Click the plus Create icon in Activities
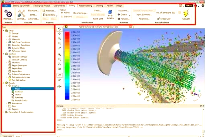This screenshot has width=205, height=137. pos(119,14)
